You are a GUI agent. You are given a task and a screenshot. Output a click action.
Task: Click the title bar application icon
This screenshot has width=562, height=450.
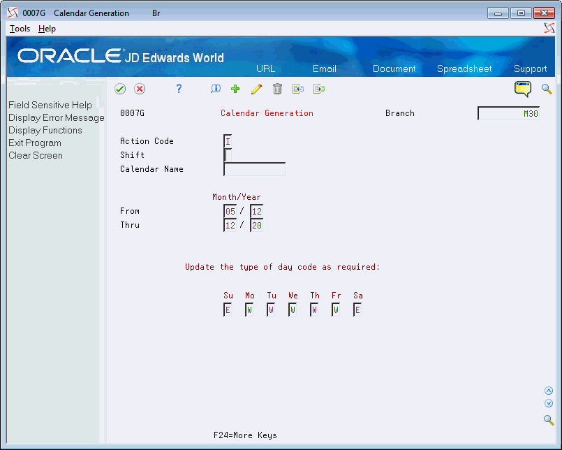pyautogui.click(x=13, y=13)
